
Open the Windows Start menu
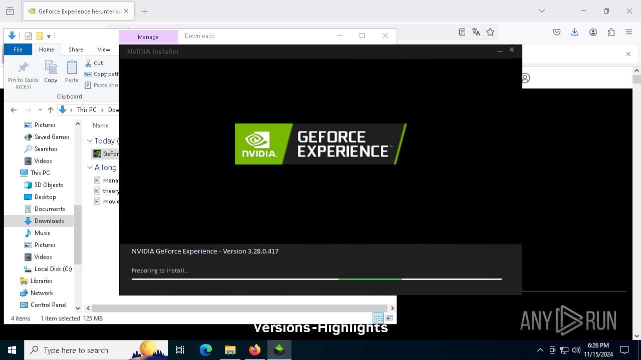pyautogui.click(x=12, y=350)
